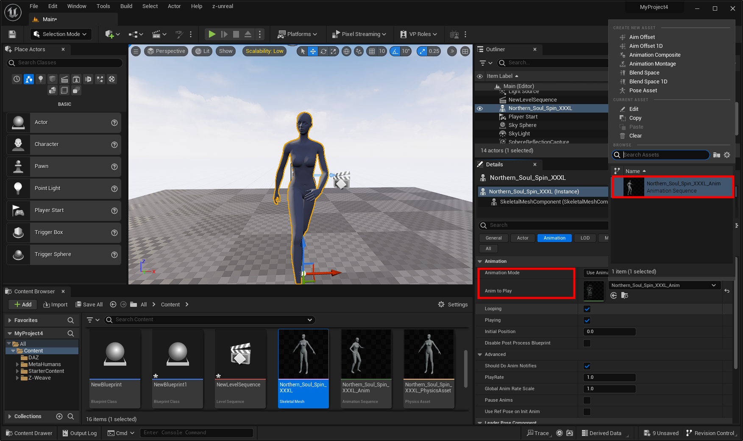Toggle rotation snapping angle icon
The height and width of the screenshot is (441, 743).
coord(395,51)
